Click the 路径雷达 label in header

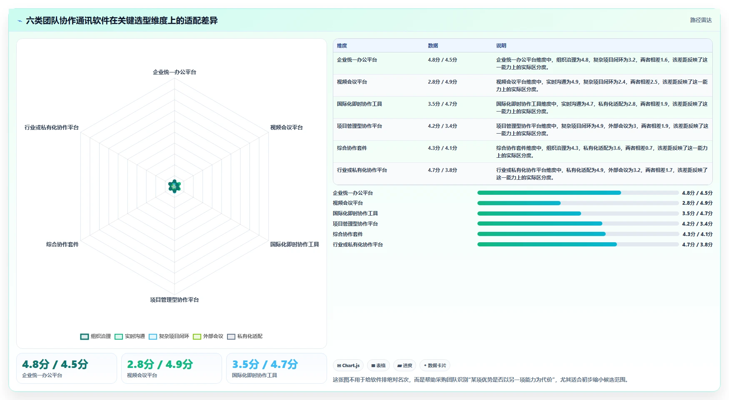[x=701, y=20]
